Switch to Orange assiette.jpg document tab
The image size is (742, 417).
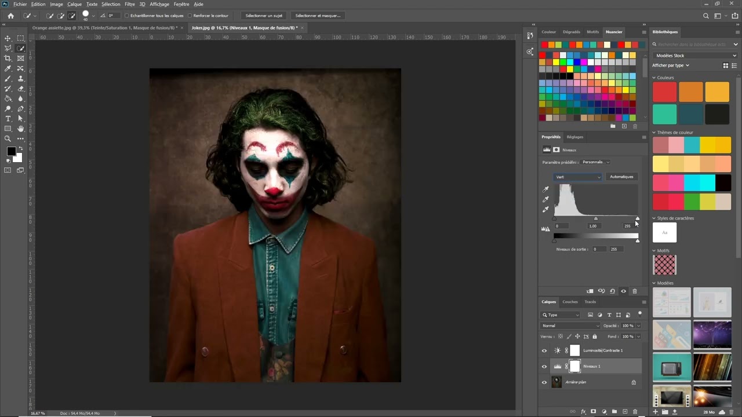click(104, 28)
